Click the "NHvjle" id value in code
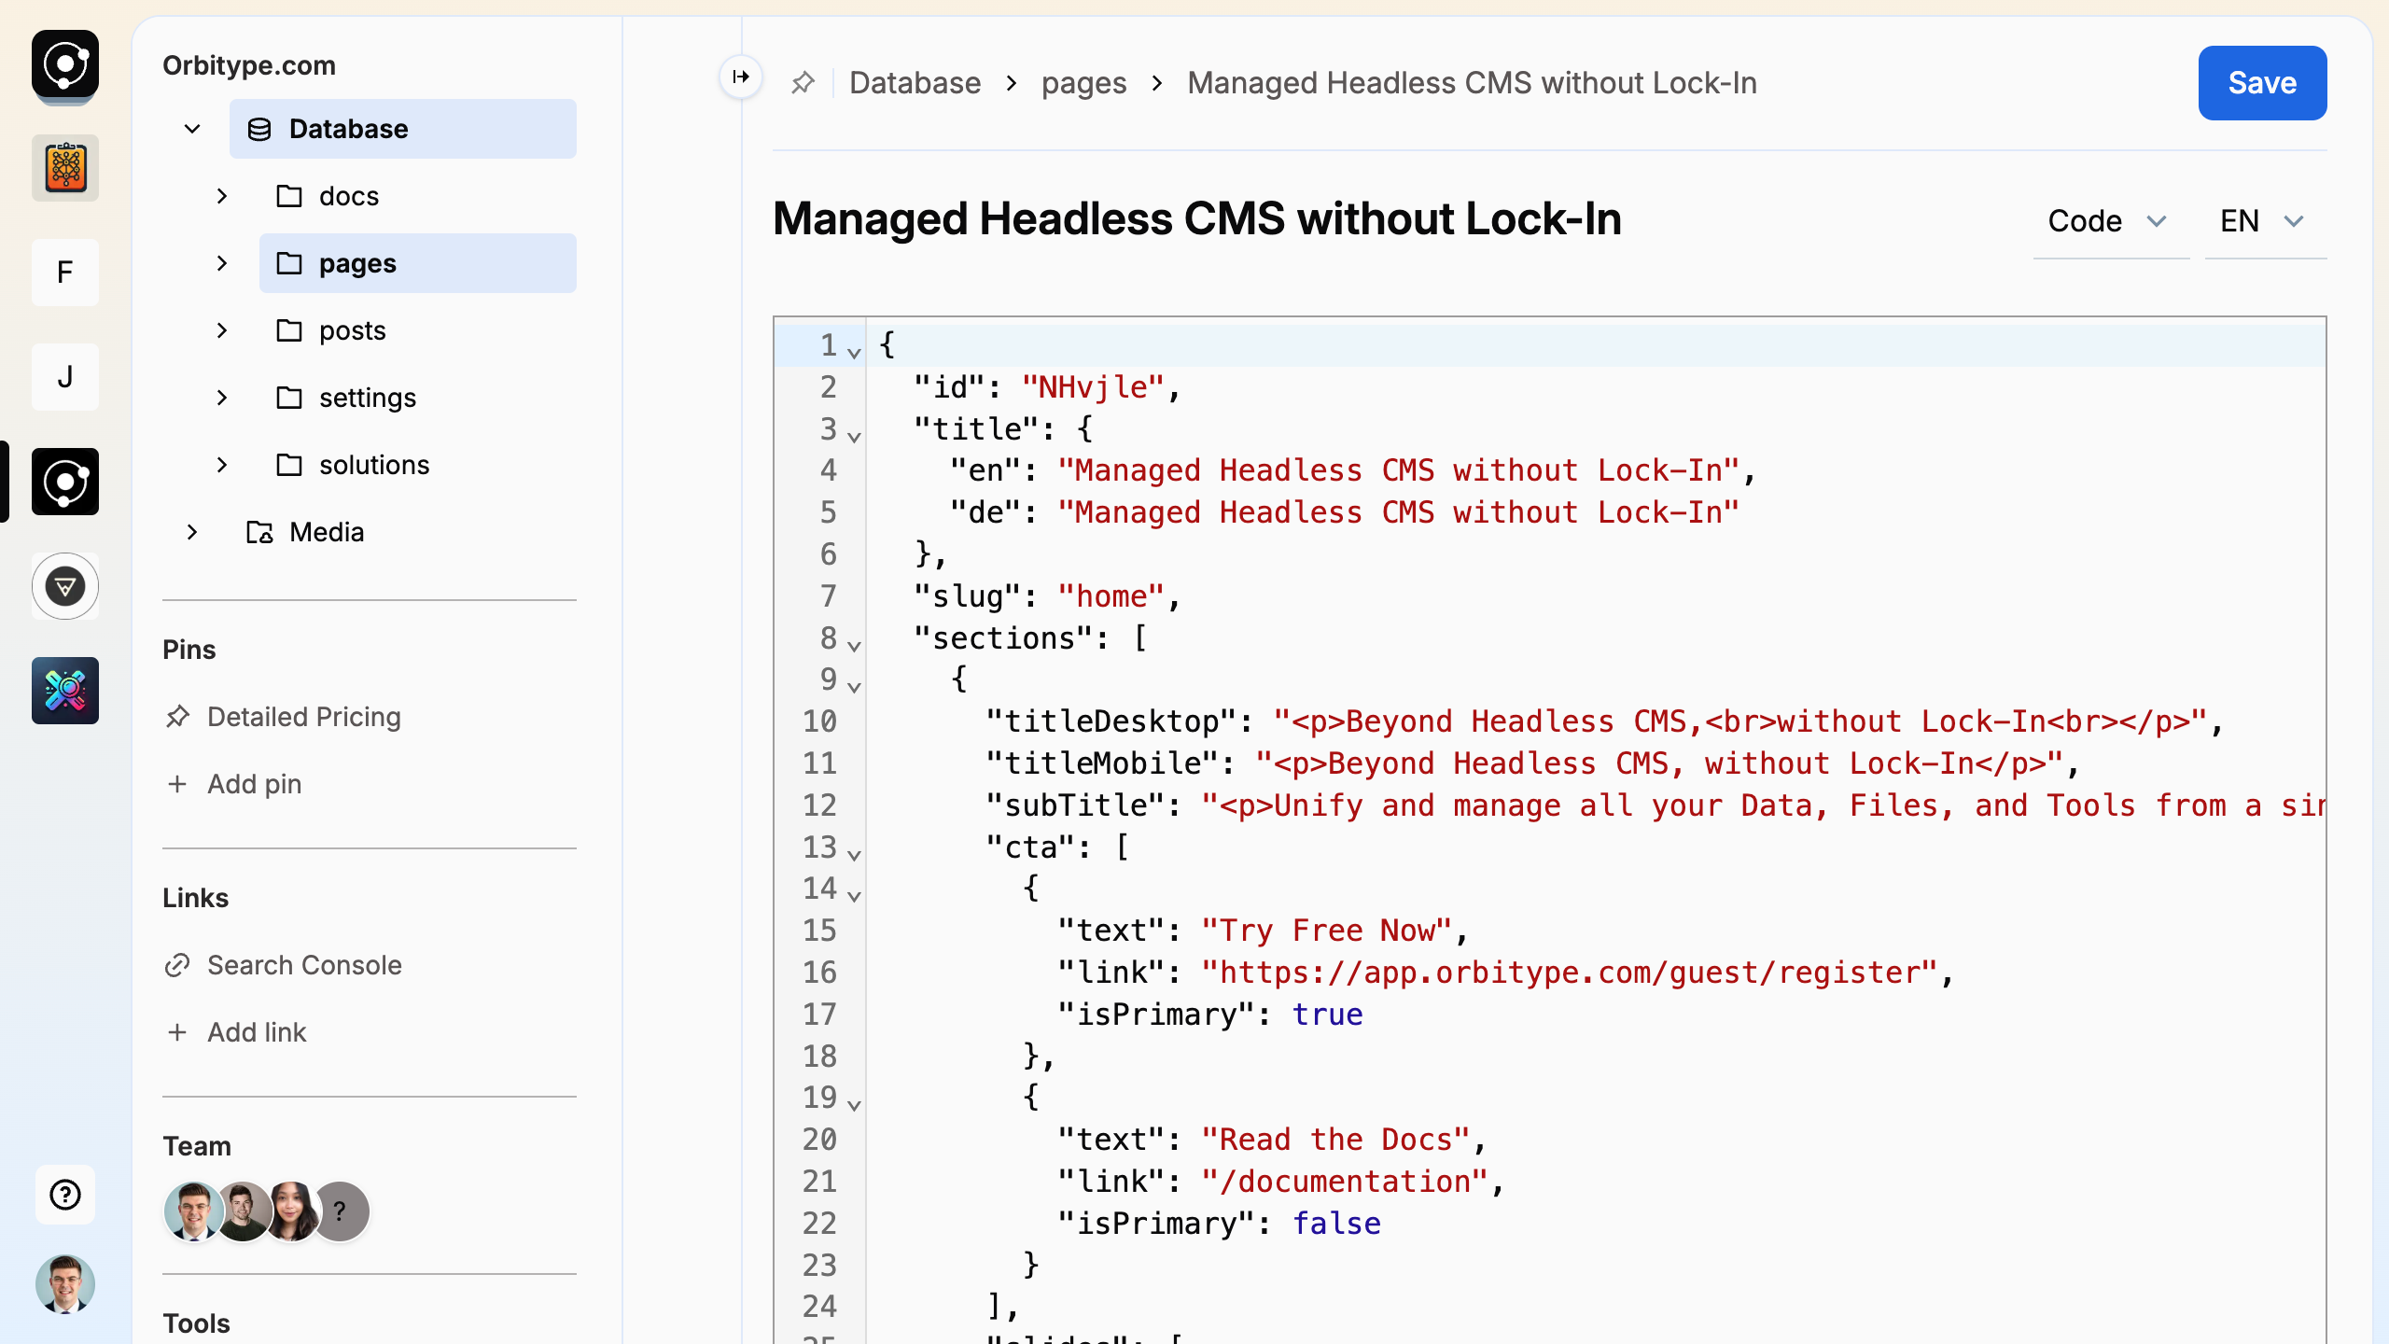Screen dimensions: 2389x1344 [x=1093, y=387]
